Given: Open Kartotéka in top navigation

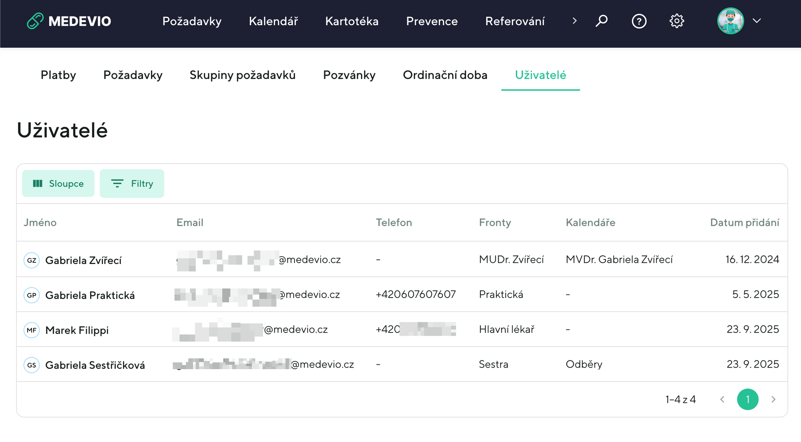Looking at the screenshot, I should coord(352,21).
